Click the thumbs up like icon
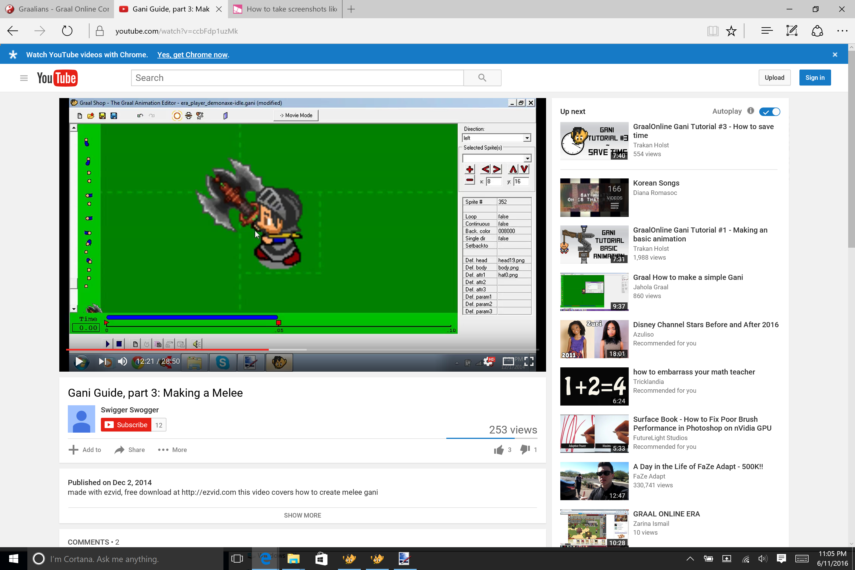855x570 pixels. (x=498, y=450)
